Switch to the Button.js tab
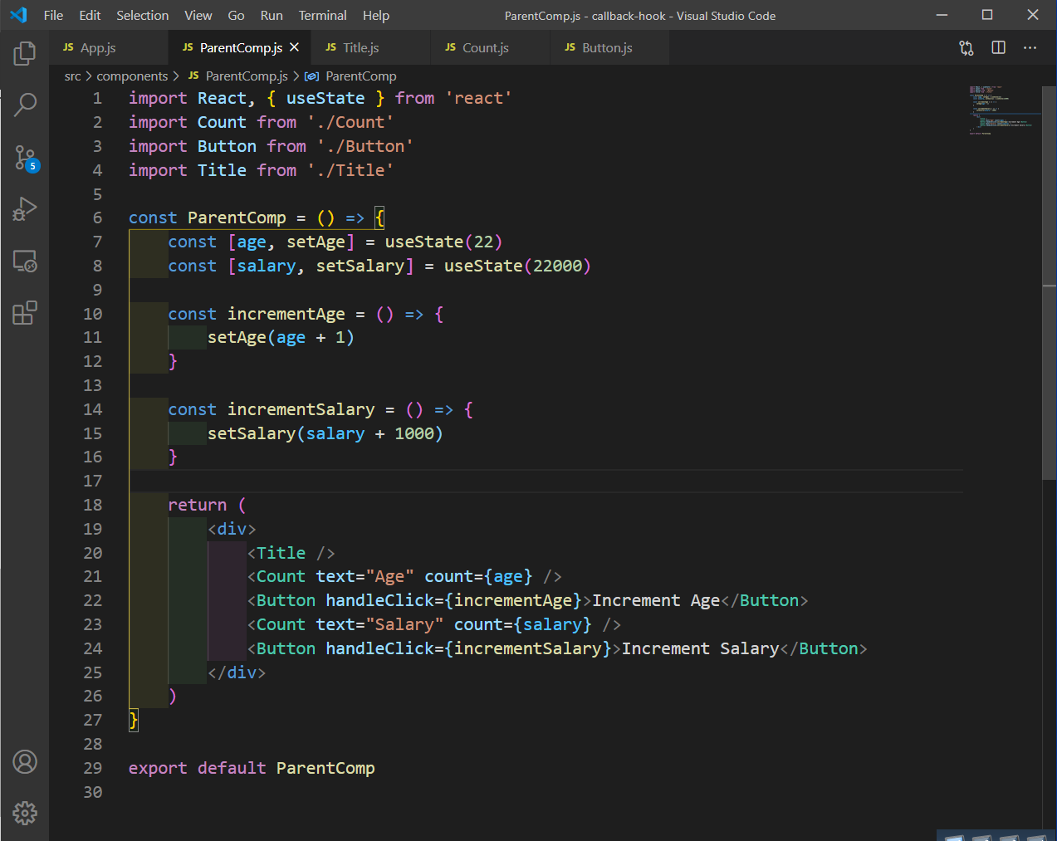The height and width of the screenshot is (841, 1057). coord(609,47)
